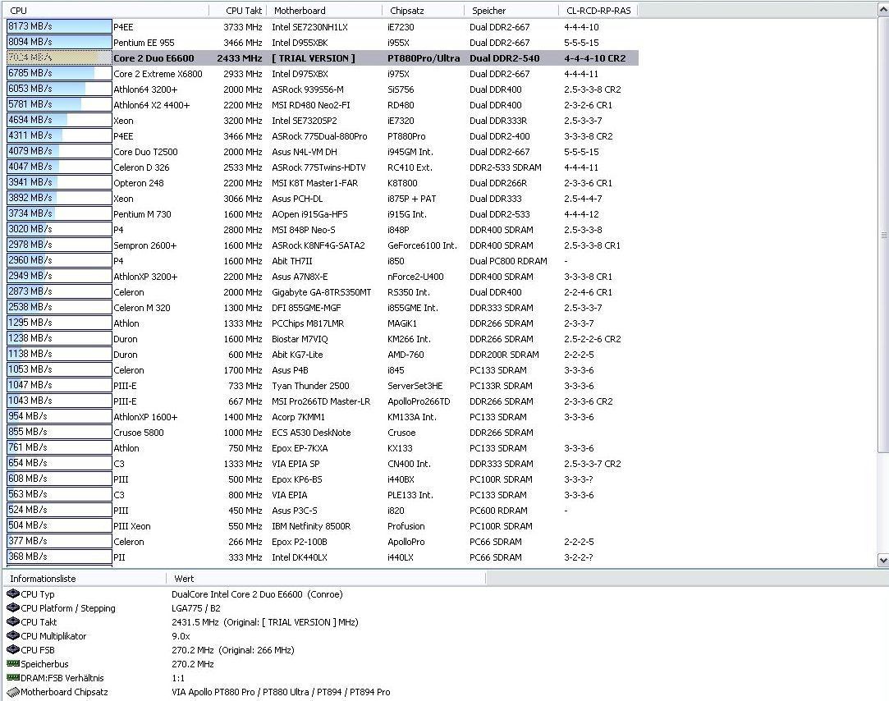This screenshot has width=889, height=701.
Task: Sort by the Speicher column header
Action: click(512, 10)
